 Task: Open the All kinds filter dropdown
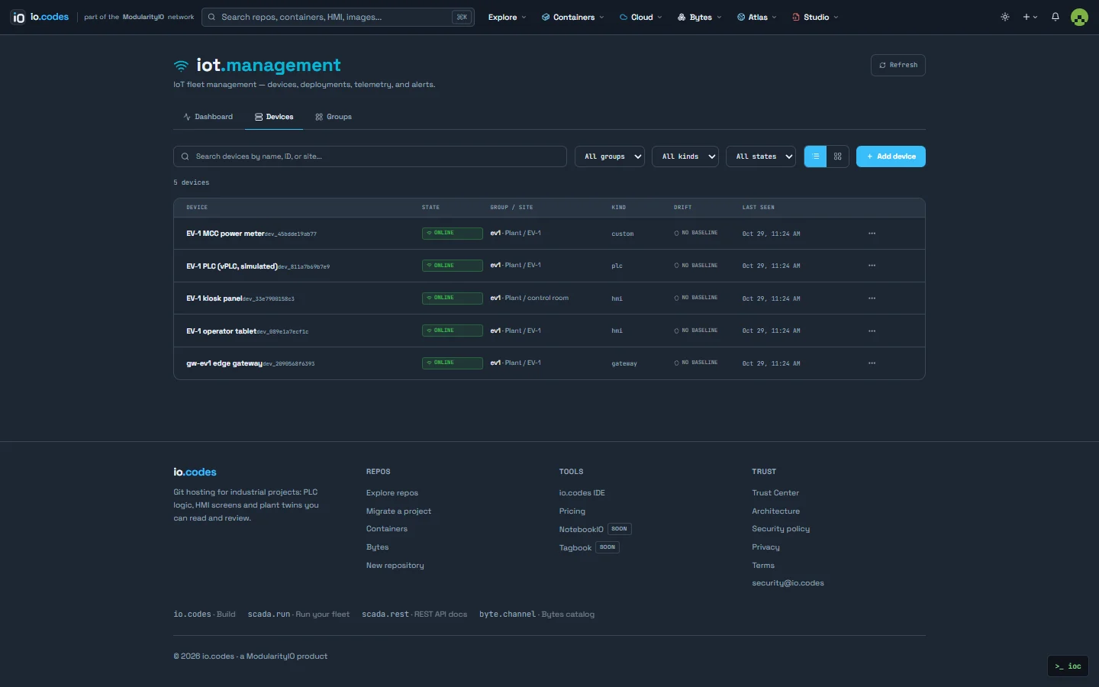[x=685, y=156]
